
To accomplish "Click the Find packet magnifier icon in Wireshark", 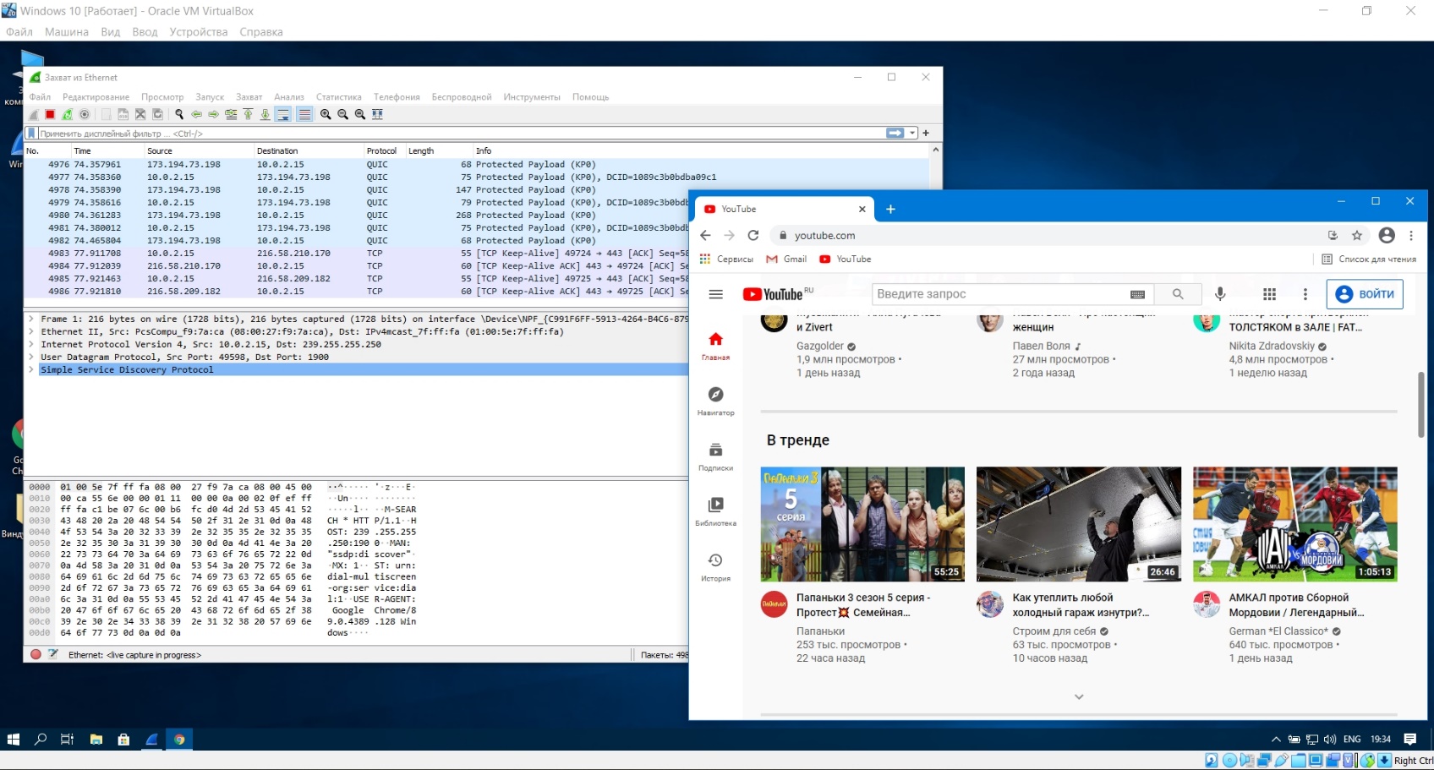I will point(179,114).
